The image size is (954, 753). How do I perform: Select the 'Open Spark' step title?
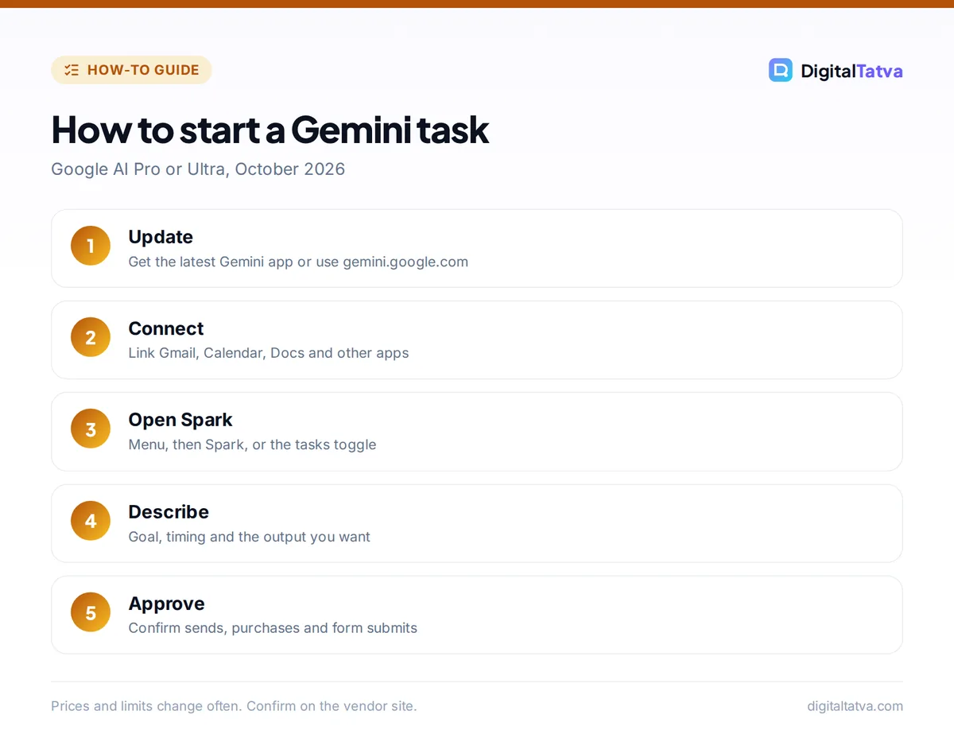pyautogui.click(x=180, y=420)
